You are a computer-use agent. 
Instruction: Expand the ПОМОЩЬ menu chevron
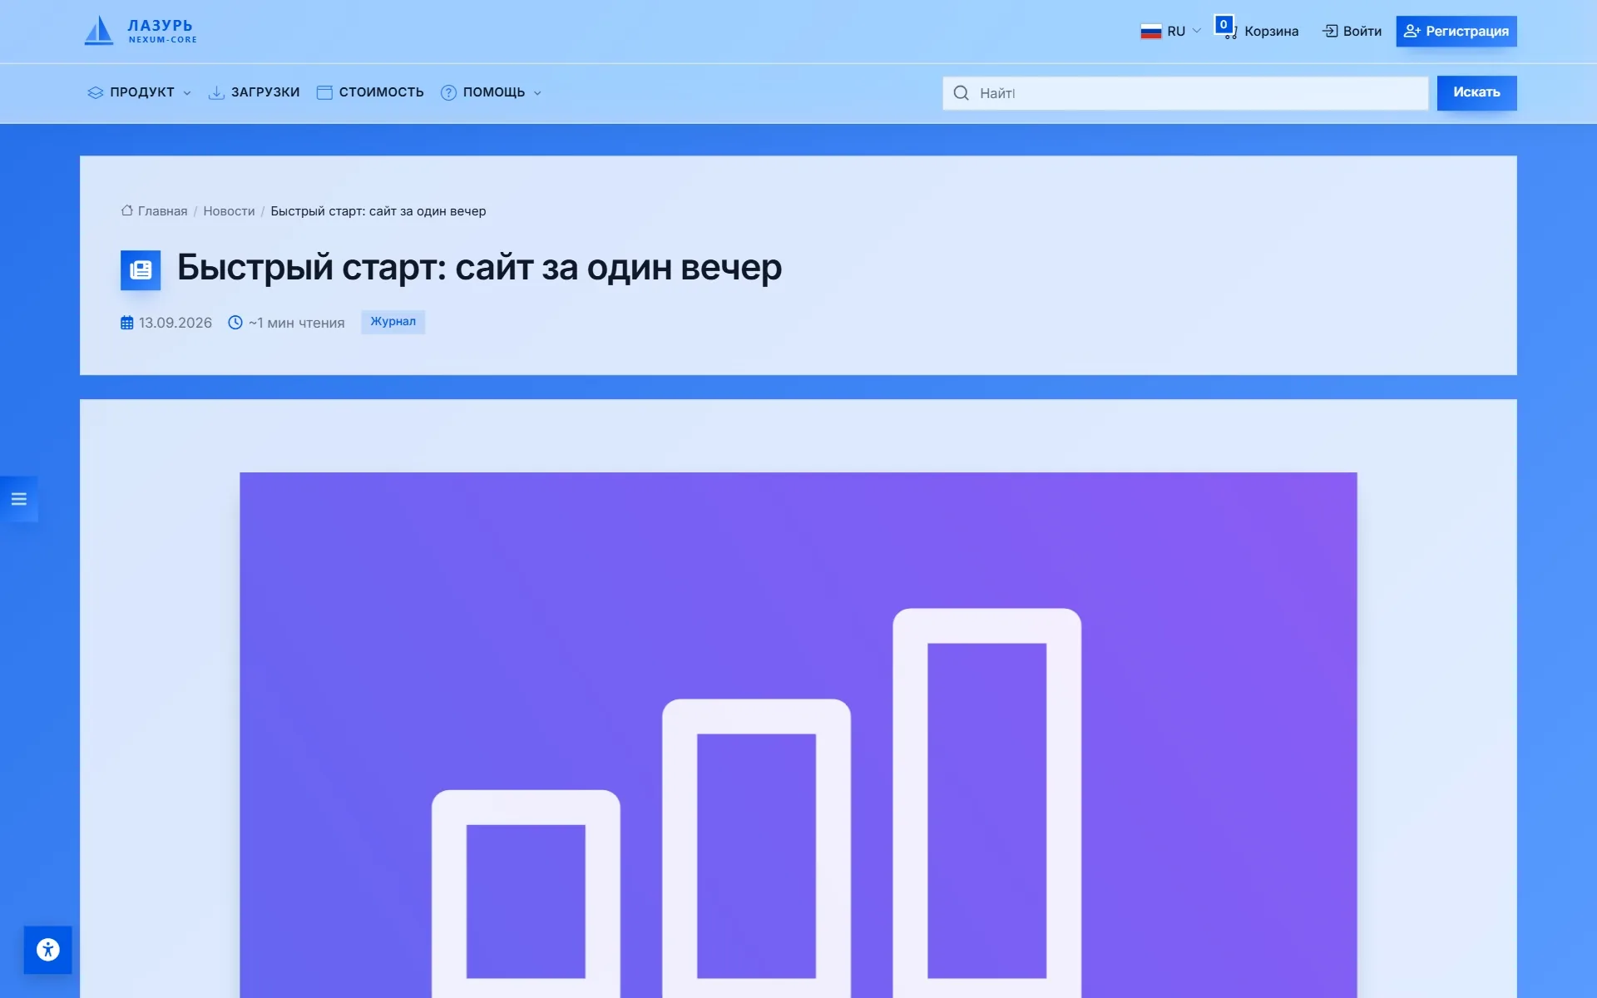click(x=537, y=93)
